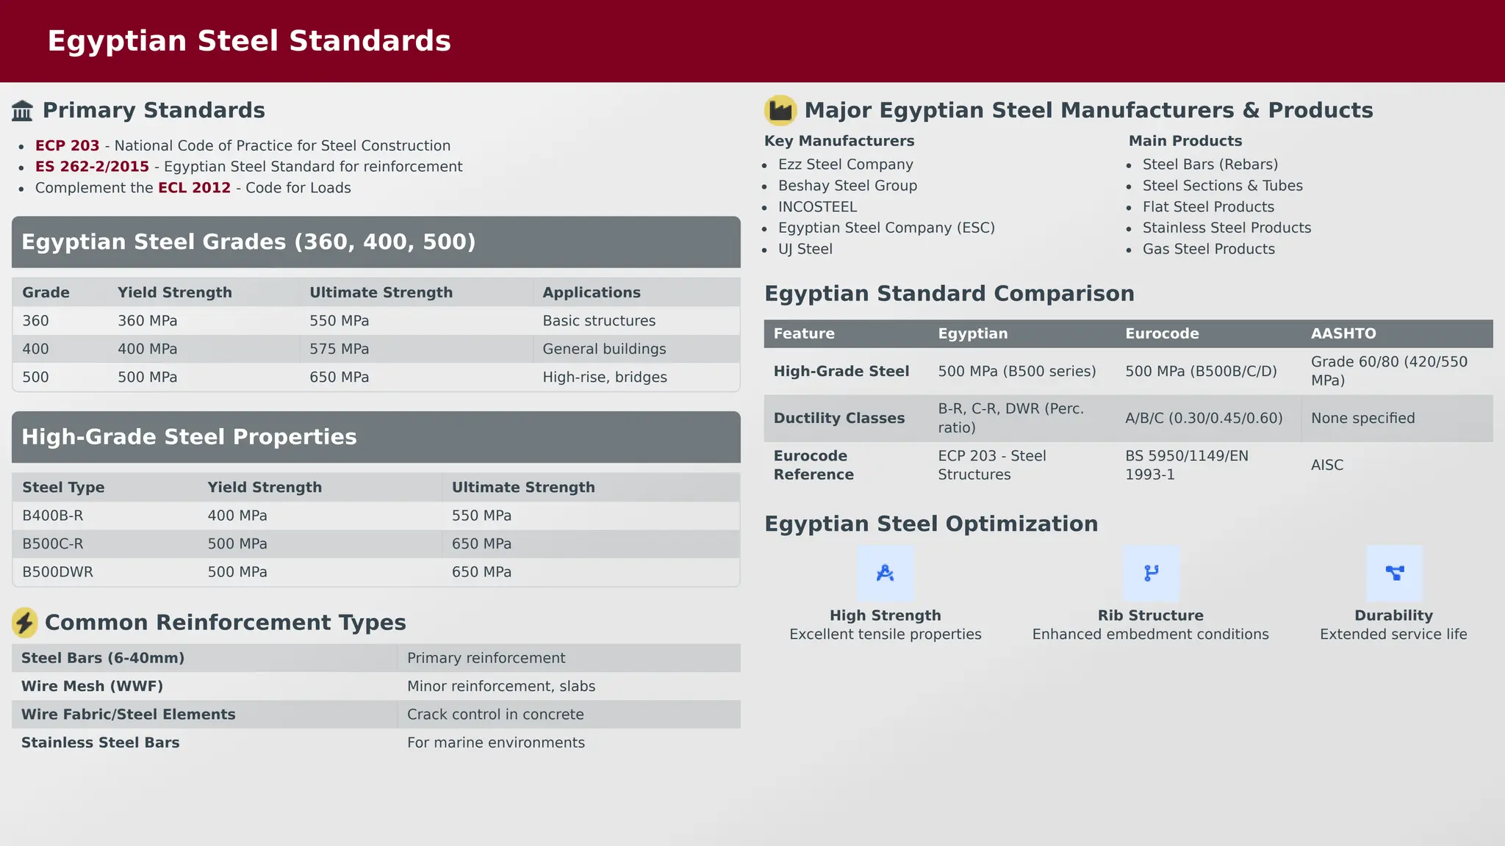The image size is (1505, 846).
Task: Click the Egyptian Standard Comparison heading
Action: pos(949,294)
